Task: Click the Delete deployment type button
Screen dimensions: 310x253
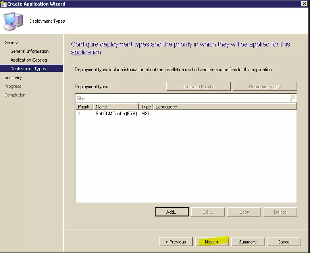Action: point(280,212)
